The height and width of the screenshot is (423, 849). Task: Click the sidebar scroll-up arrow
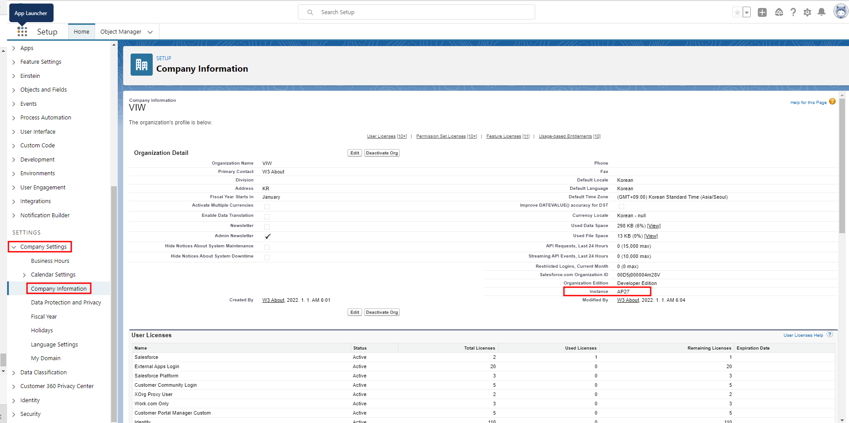point(114,45)
